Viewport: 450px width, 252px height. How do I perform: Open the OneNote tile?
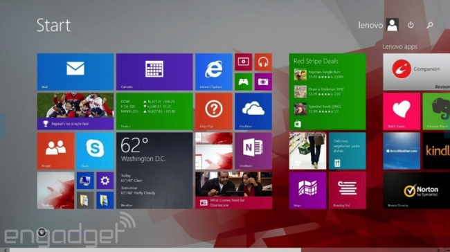click(253, 151)
